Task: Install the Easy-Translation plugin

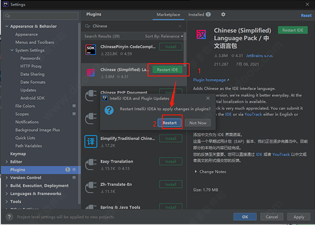Action: pyautogui.click(x=171, y=161)
